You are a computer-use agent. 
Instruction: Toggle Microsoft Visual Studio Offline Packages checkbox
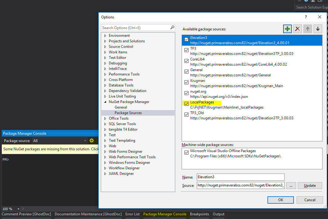186,153
